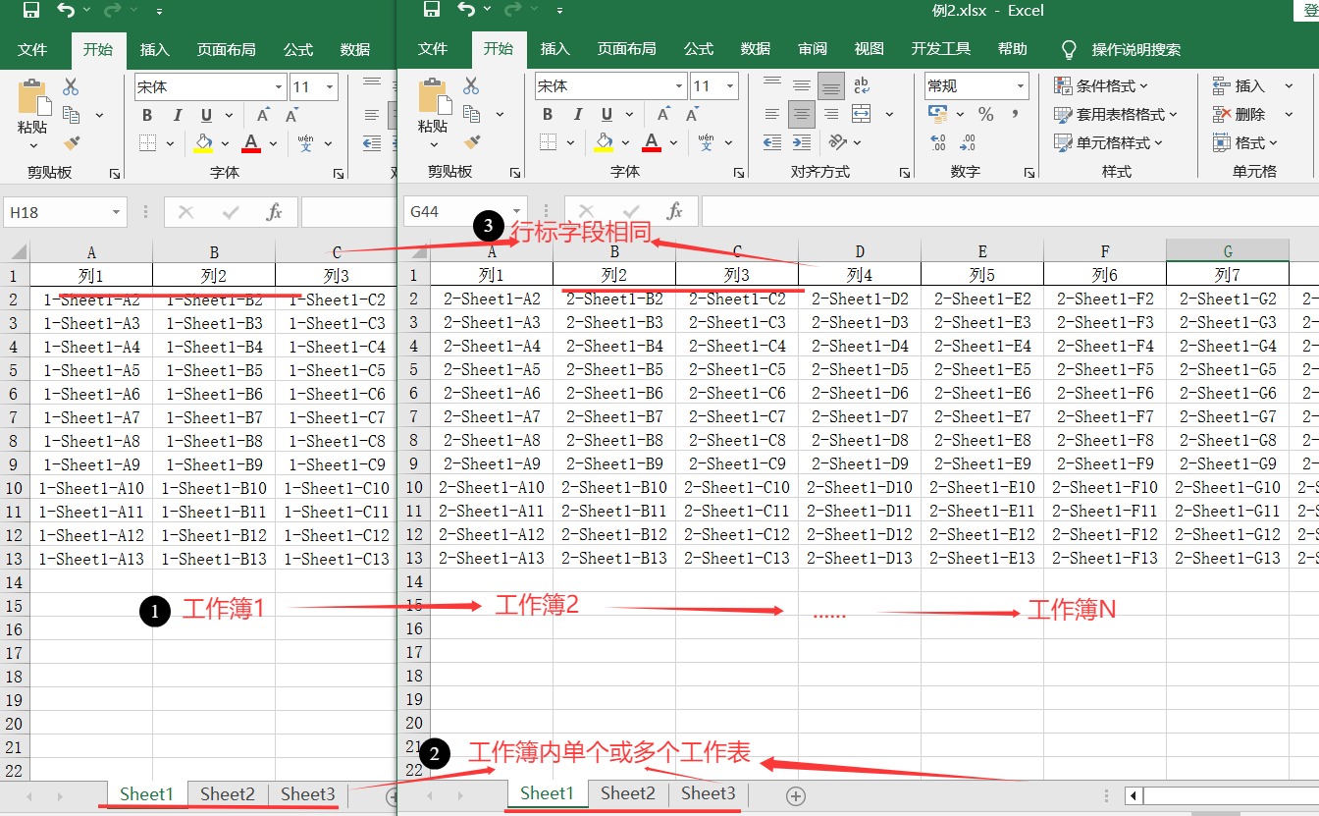Expand the 条件格式 conditional formatting menu
Image resolution: width=1319 pixels, height=816 pixels.
tap(1100, 86)
